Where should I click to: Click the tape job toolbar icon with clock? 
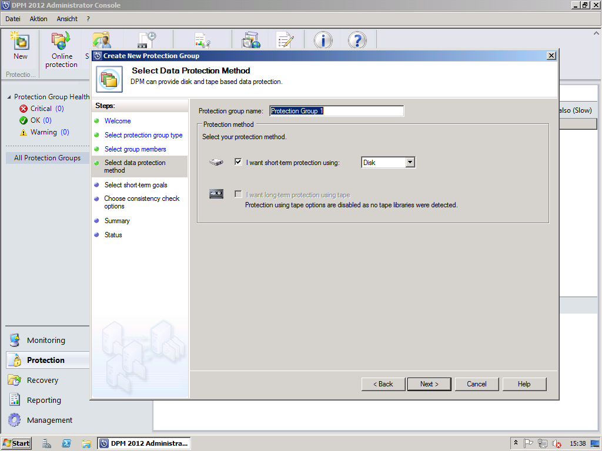coord(147,40)
